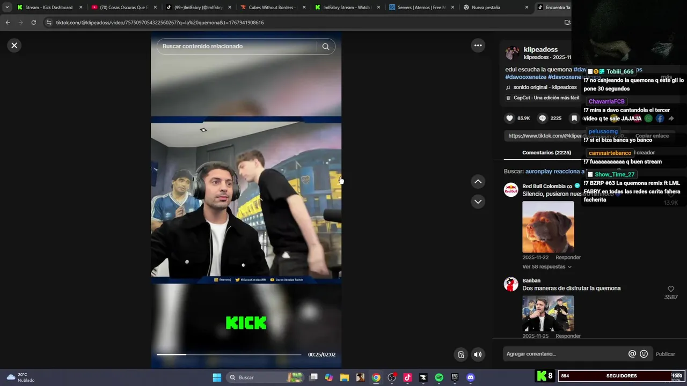
Task: Toggle the auto-scroll icon beside volume
Action: [x=461, y=354]
